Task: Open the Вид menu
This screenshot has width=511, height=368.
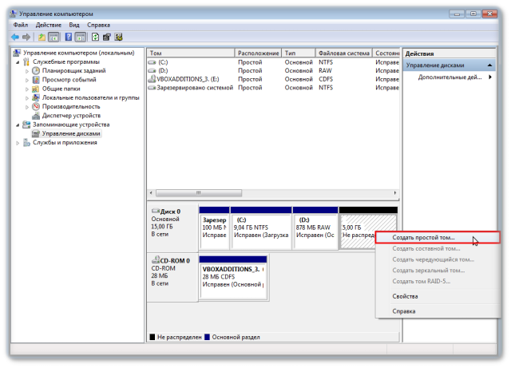Action: point(74,25)
